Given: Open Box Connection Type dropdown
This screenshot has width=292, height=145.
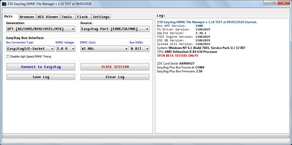Looking at the screenshot, I should pos(30,49).
